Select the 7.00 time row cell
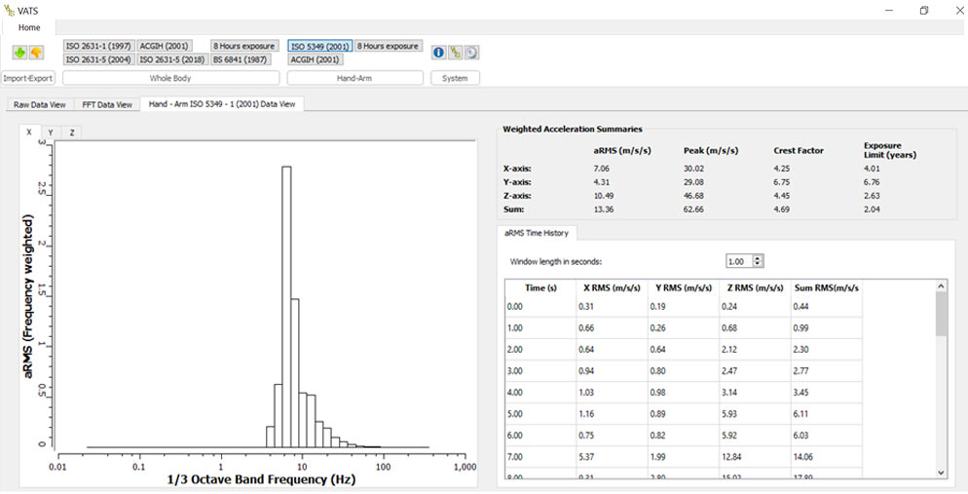Screen dimensions: 968x494 pyautogui.click(x=540, y=457)
